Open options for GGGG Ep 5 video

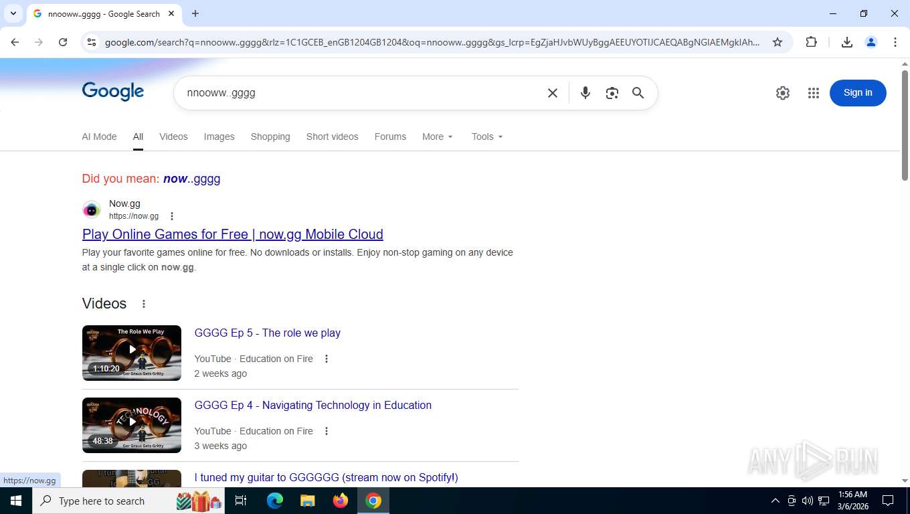point(327,359)
